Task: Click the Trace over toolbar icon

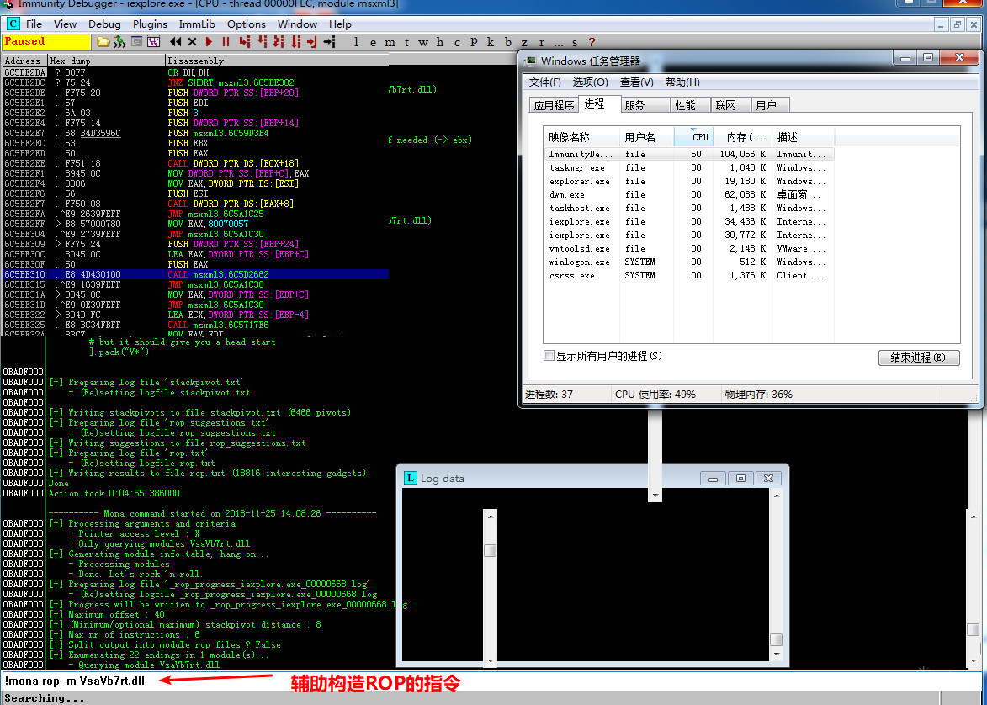Action: [295, 41]
